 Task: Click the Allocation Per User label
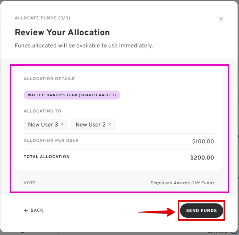pyautogui.click(x=51, y=140)
